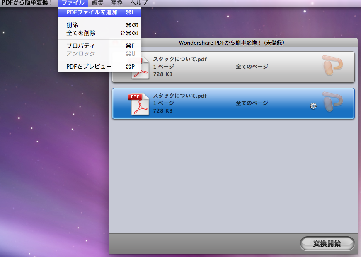Click the gear settings icon on selected row

pyautogui.click(x=313, y=106)
